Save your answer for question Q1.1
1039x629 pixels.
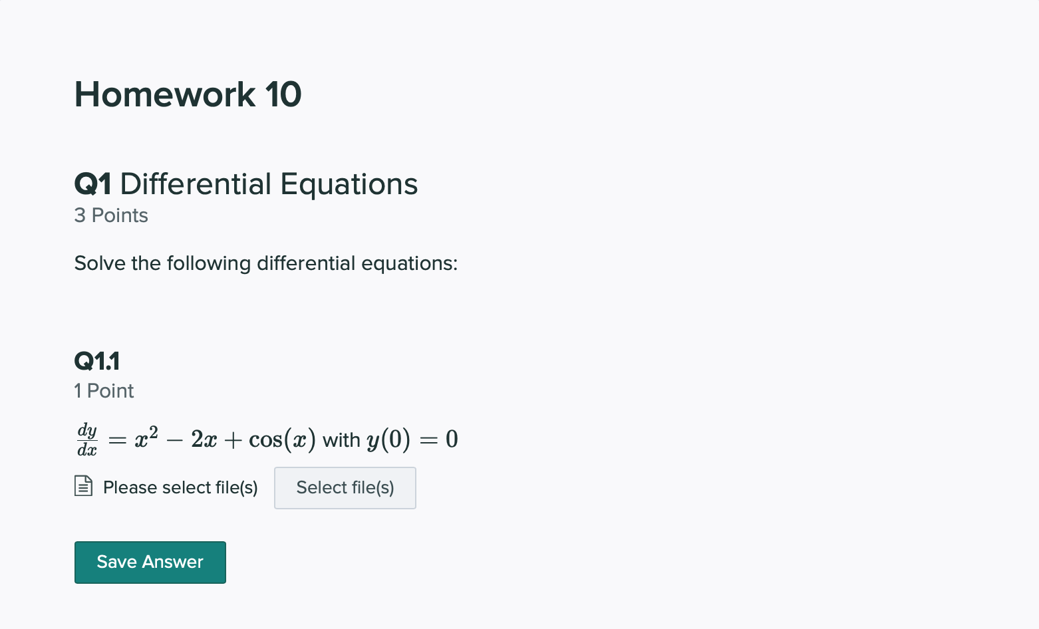tap(150, 562)
